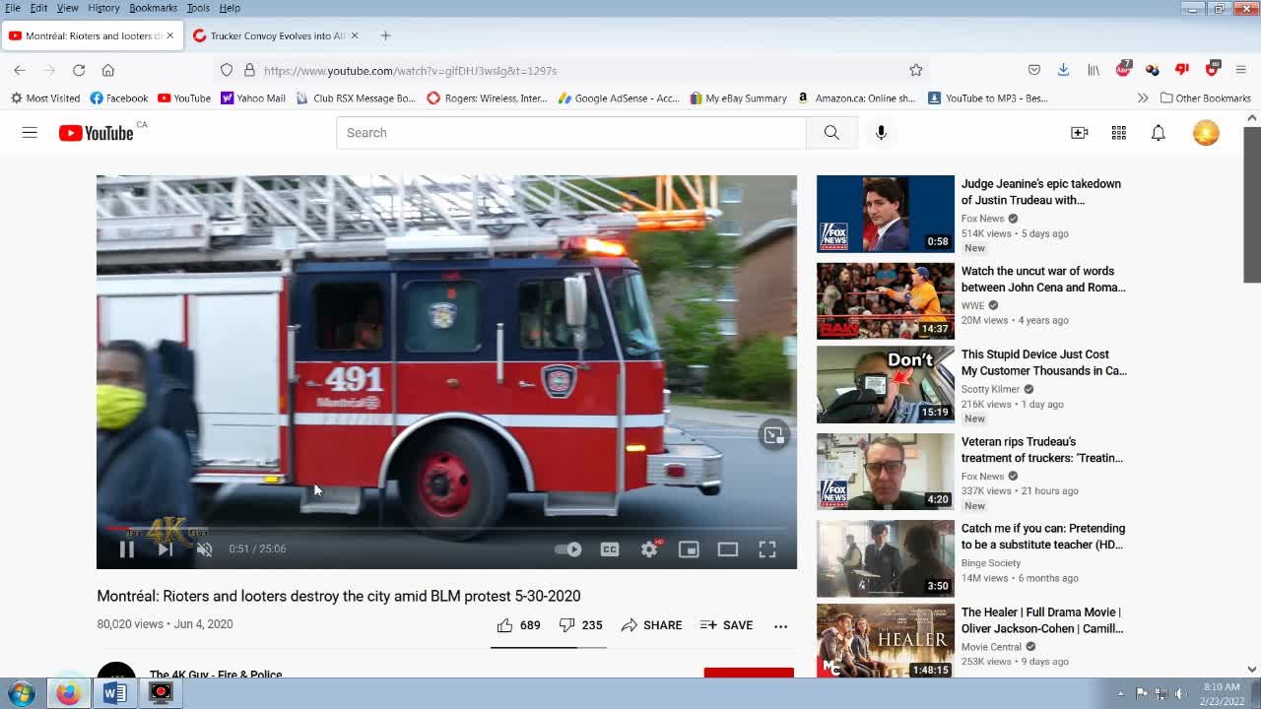The image size is (1261, 709).
Task: Open File menu
Action: click(x=13, y=8)
